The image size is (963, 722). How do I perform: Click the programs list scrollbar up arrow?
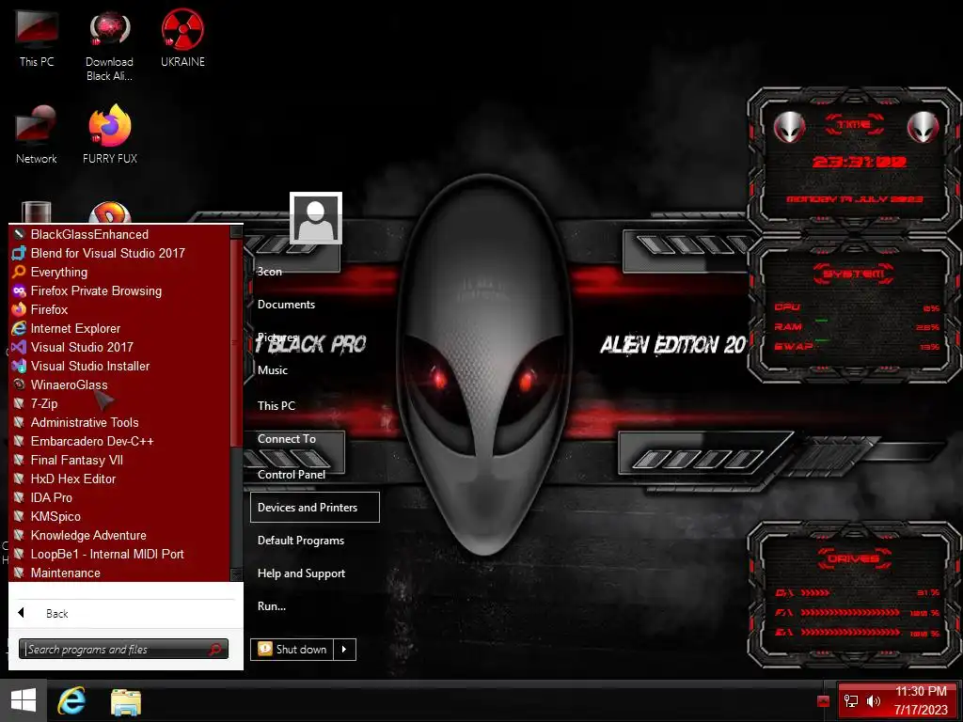tap(236, 231)
